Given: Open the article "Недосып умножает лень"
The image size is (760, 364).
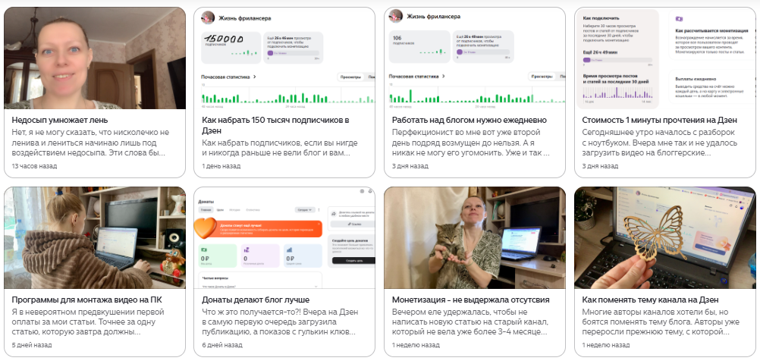Looking at the screenshot, I should point(60,120).
